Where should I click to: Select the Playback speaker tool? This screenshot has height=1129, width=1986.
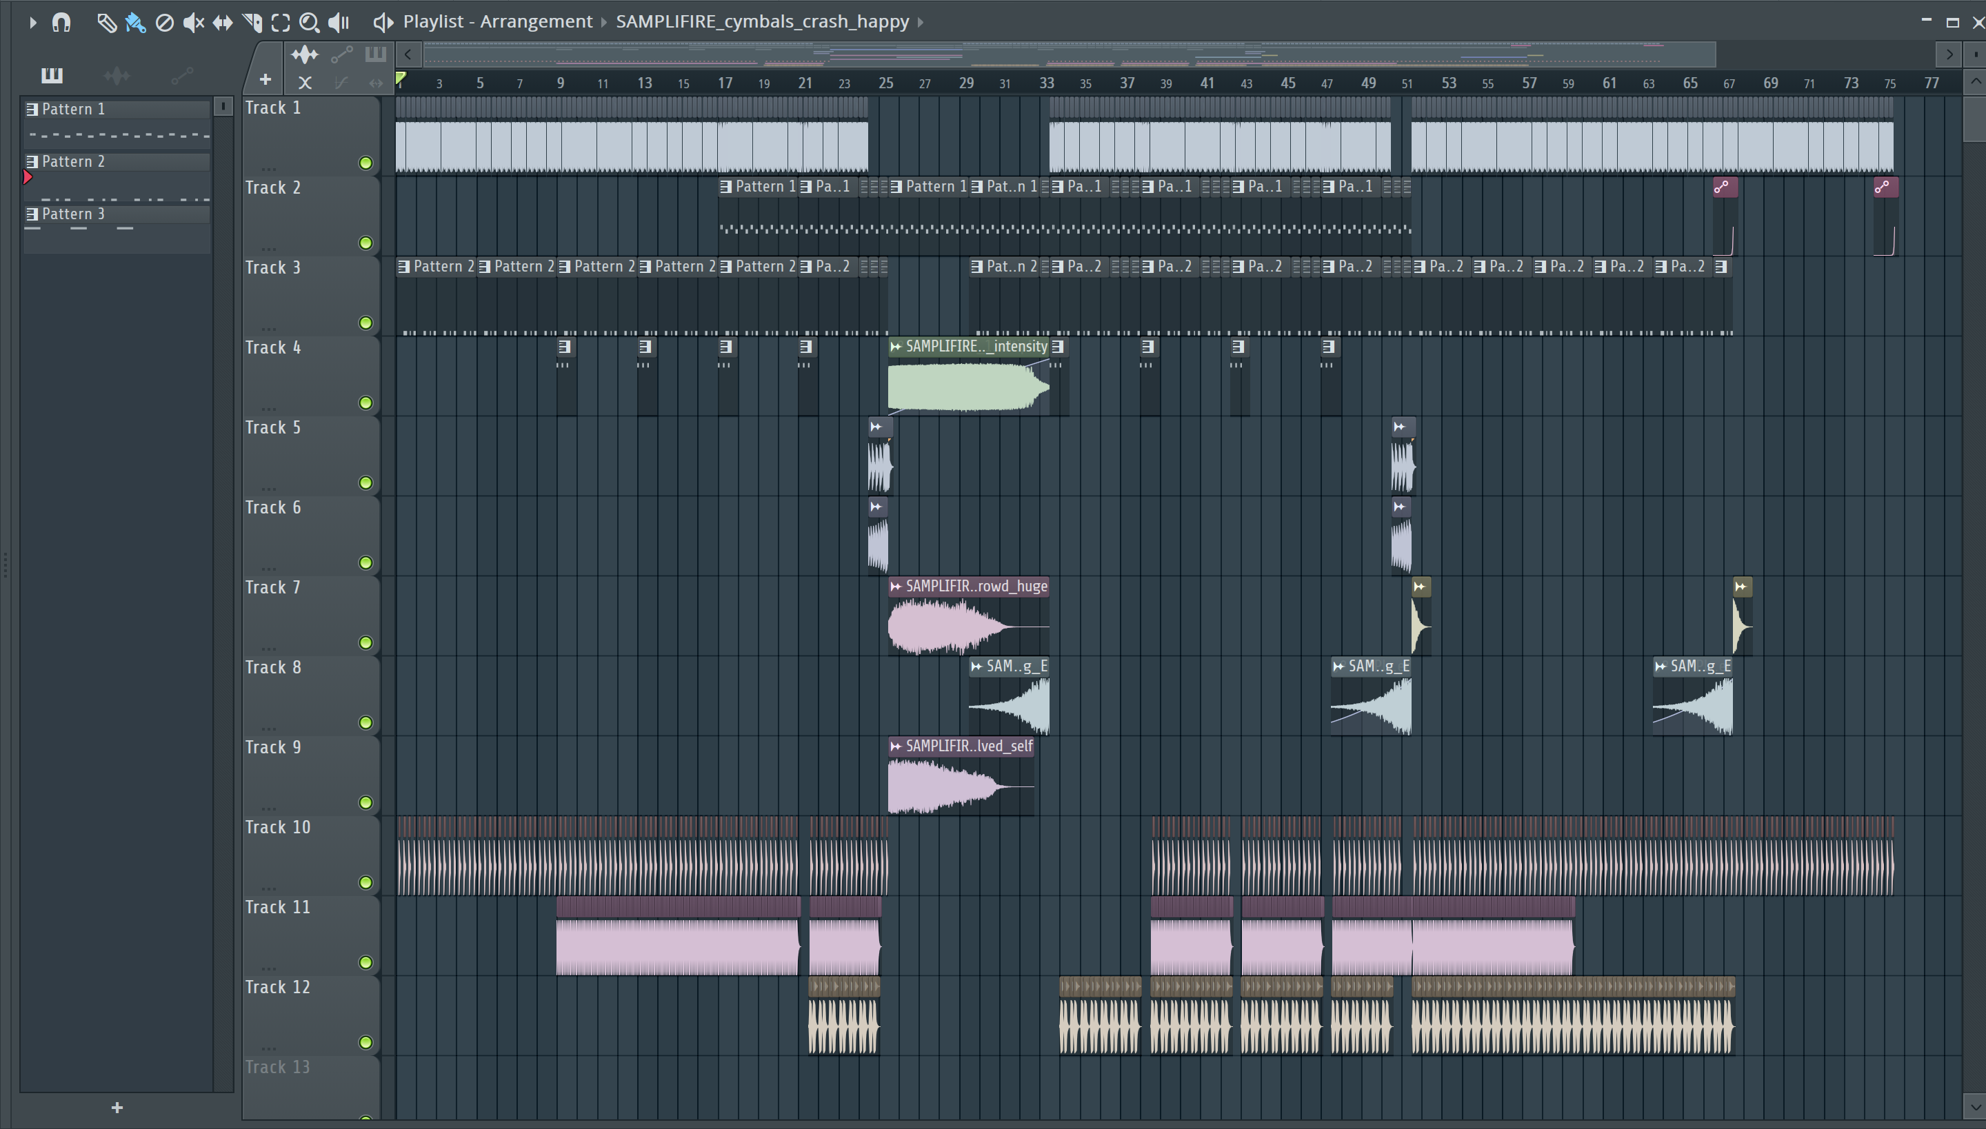click(339, 23)
